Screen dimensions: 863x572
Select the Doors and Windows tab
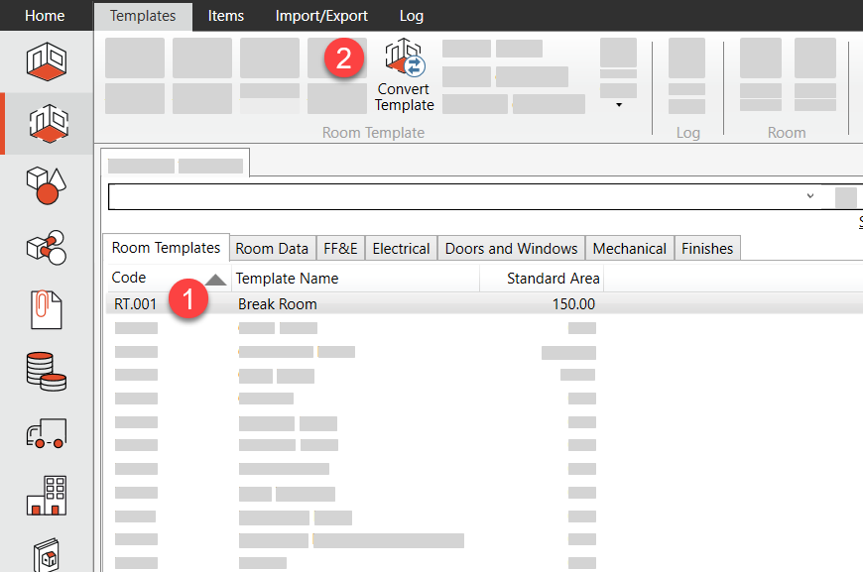[x=511, y=249]
